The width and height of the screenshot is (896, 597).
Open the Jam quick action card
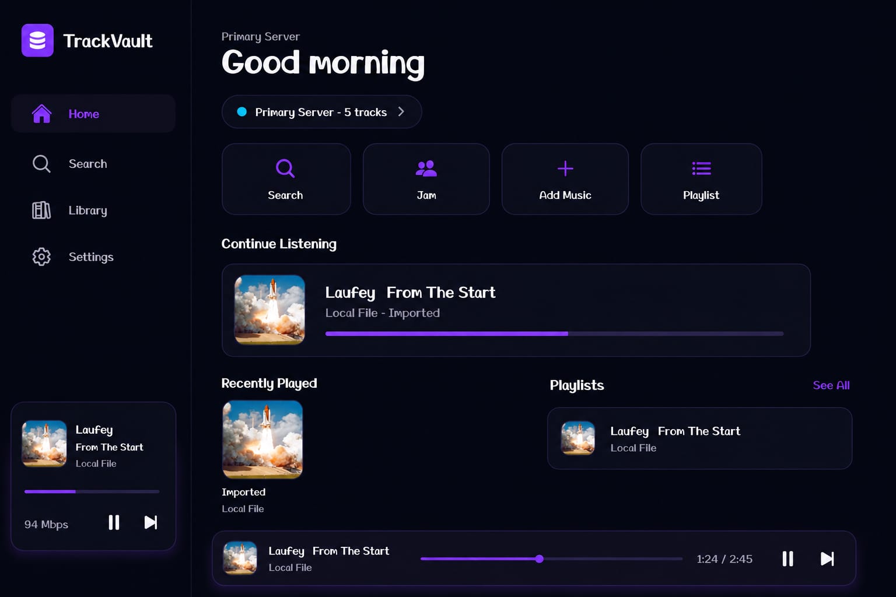click(x=426, y=179)
